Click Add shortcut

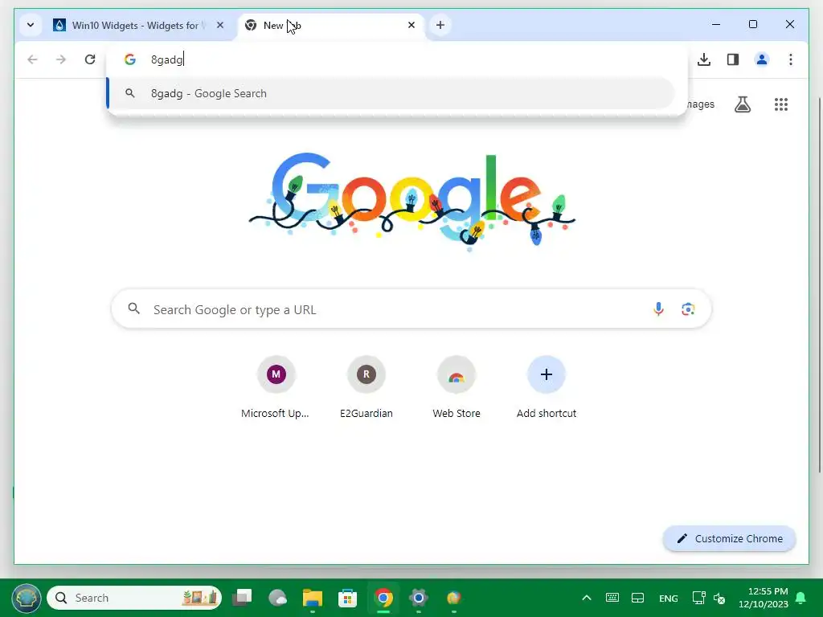pos(547,388)
